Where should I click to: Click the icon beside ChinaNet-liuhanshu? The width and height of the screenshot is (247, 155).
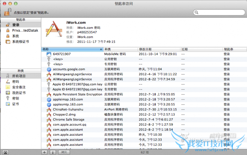[49, 110]
